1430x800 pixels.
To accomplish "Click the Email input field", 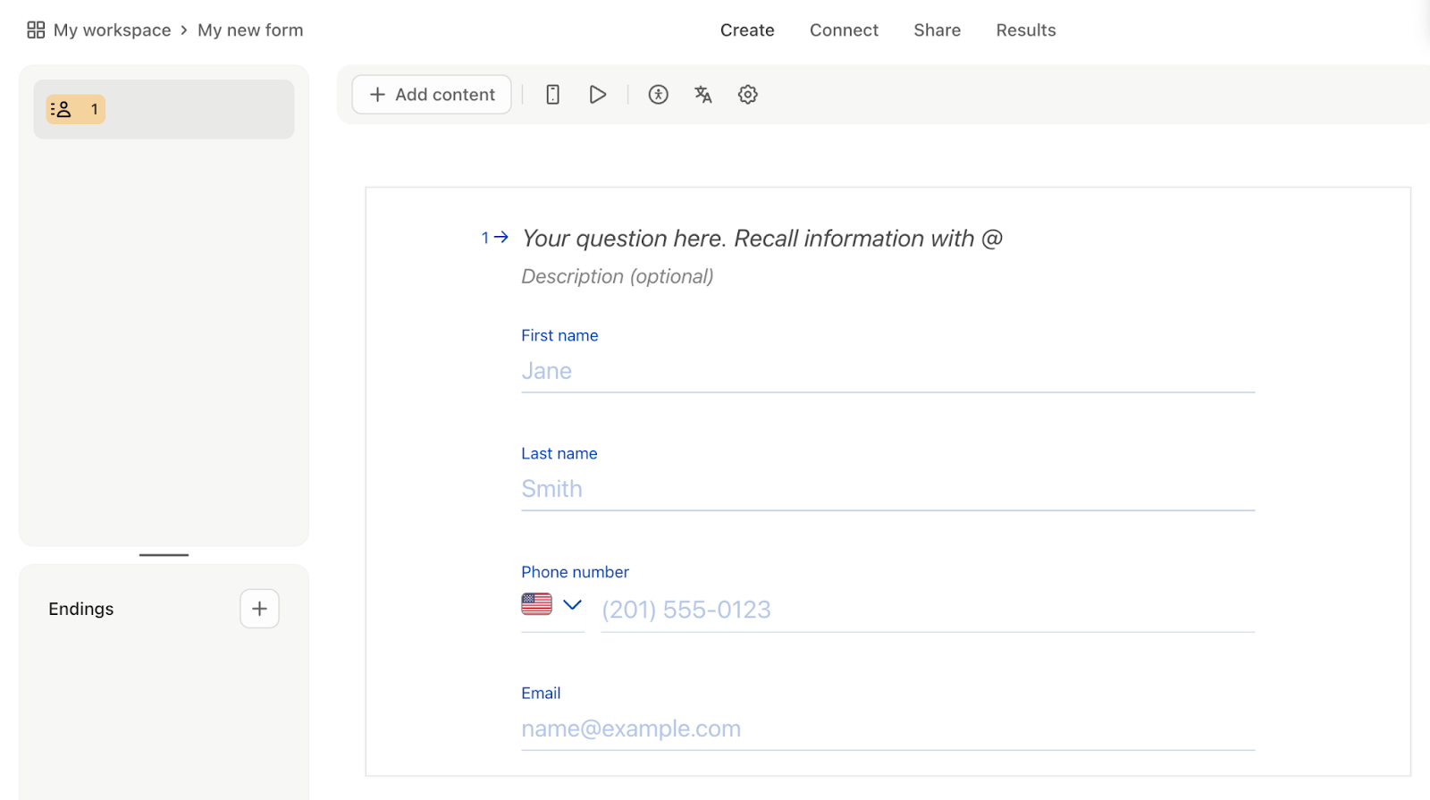I will point(887,728).
